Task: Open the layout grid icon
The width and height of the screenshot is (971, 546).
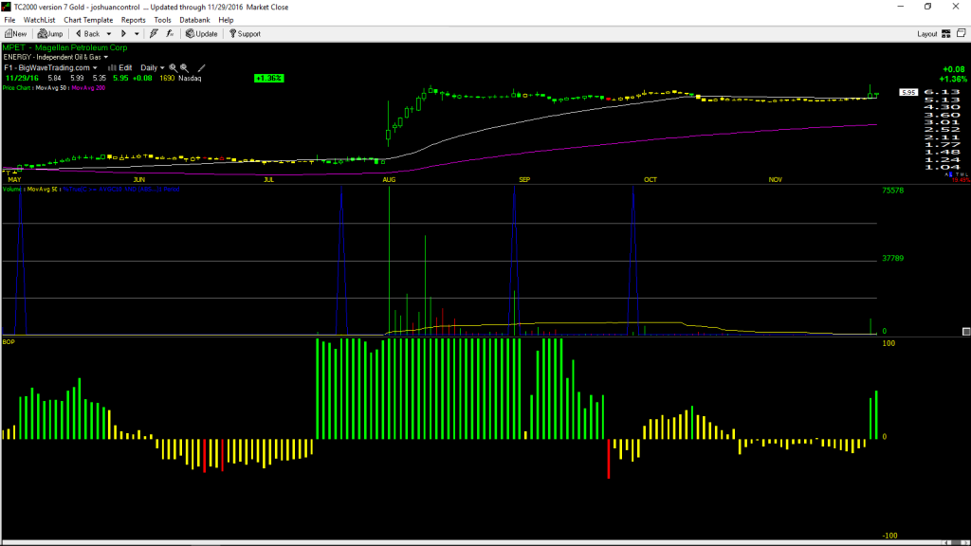Action: tap(945, 34)
